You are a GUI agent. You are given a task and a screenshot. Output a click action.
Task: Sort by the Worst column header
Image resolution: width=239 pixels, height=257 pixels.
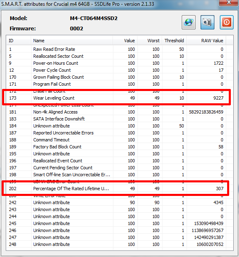[x=150, y=41]
